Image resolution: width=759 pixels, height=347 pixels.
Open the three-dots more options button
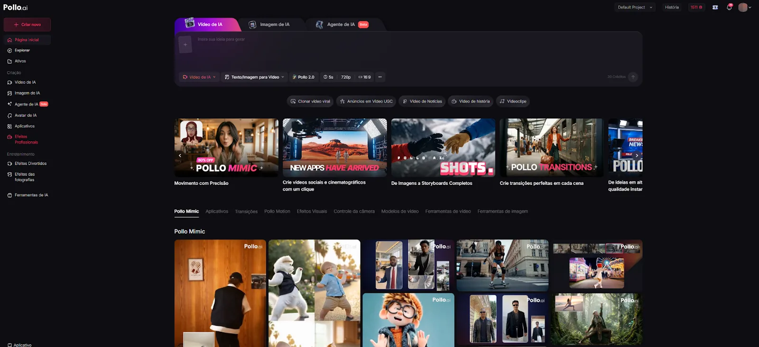(380, 77)
